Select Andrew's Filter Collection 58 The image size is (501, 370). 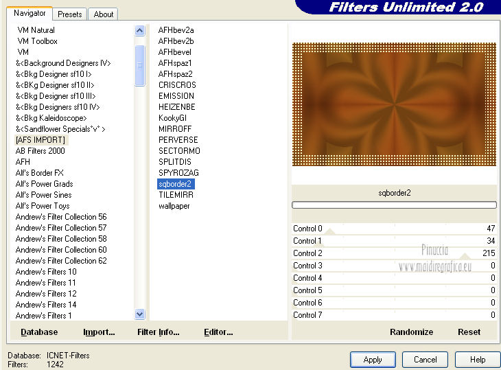pos(61,239)
